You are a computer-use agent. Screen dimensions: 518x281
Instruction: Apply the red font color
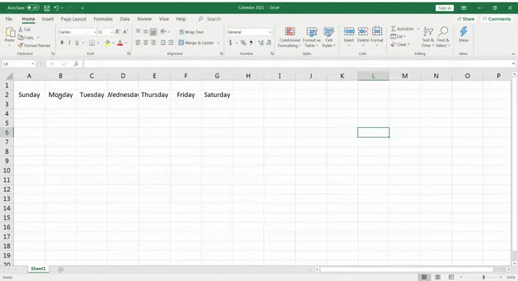(120, 43)
